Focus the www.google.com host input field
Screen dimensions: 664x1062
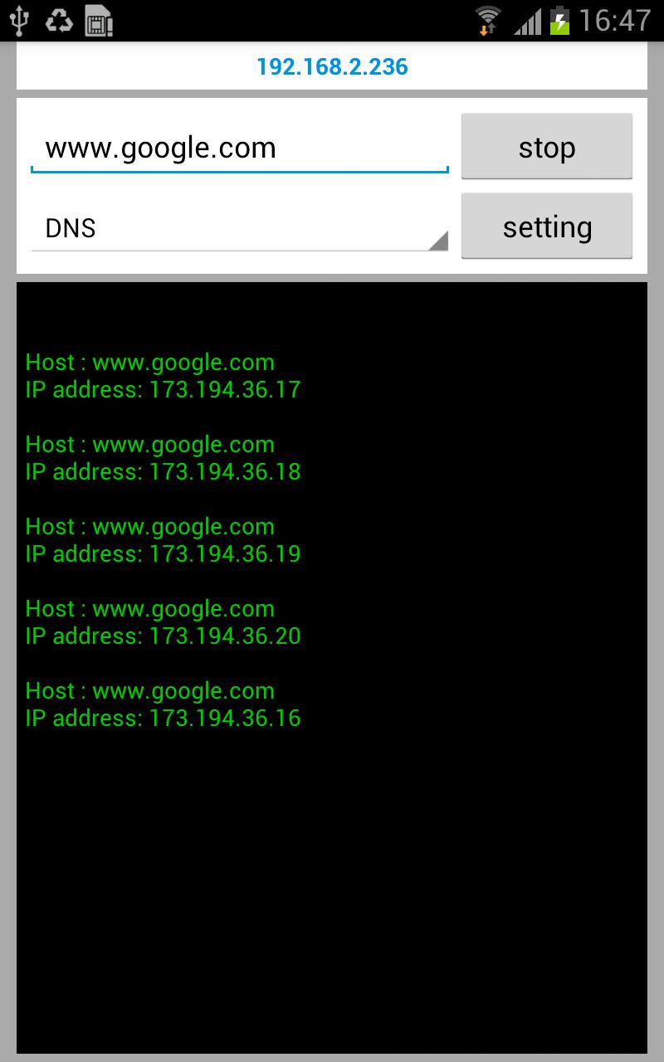tap(239, 149)
